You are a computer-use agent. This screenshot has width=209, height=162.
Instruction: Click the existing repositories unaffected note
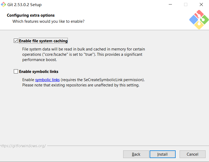81,85
